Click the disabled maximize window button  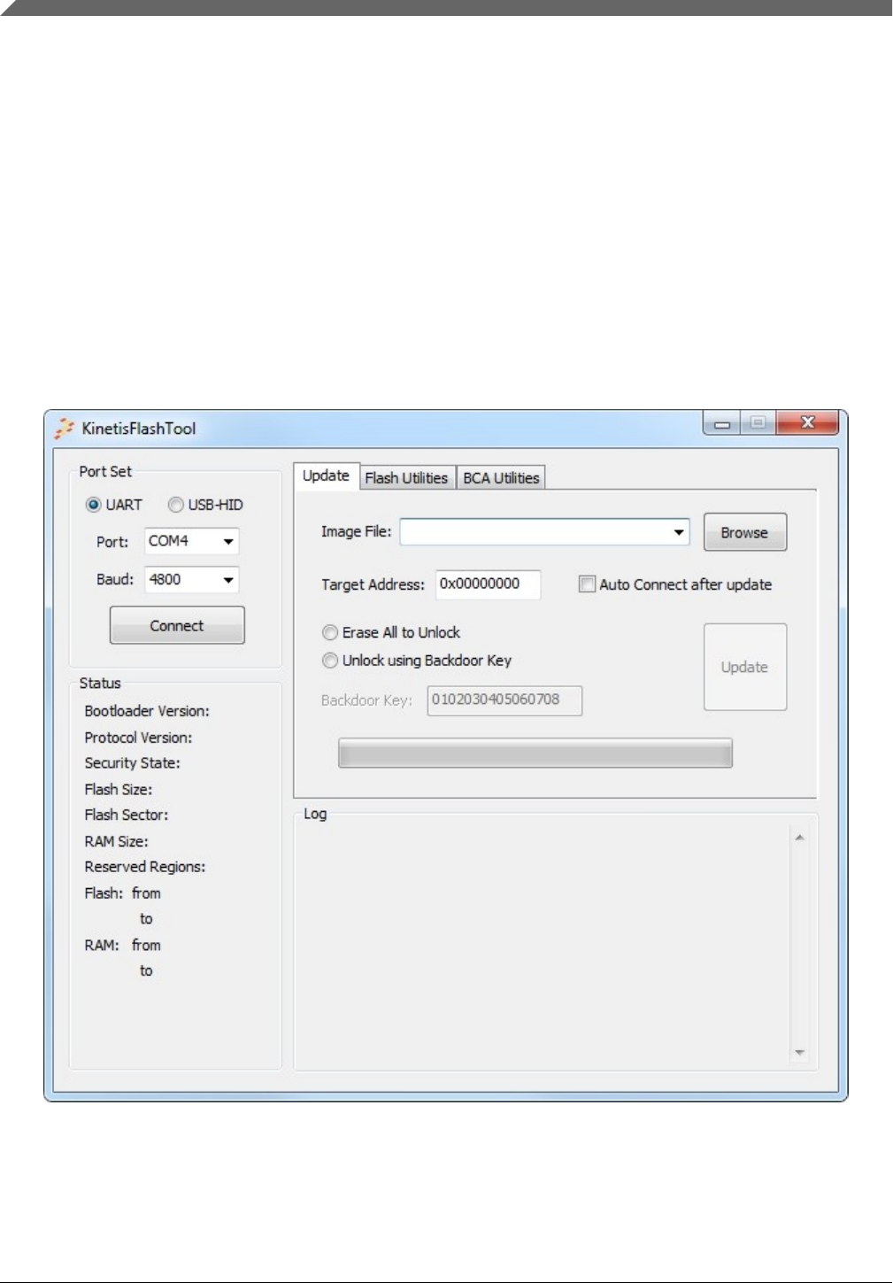pos(758,423)
